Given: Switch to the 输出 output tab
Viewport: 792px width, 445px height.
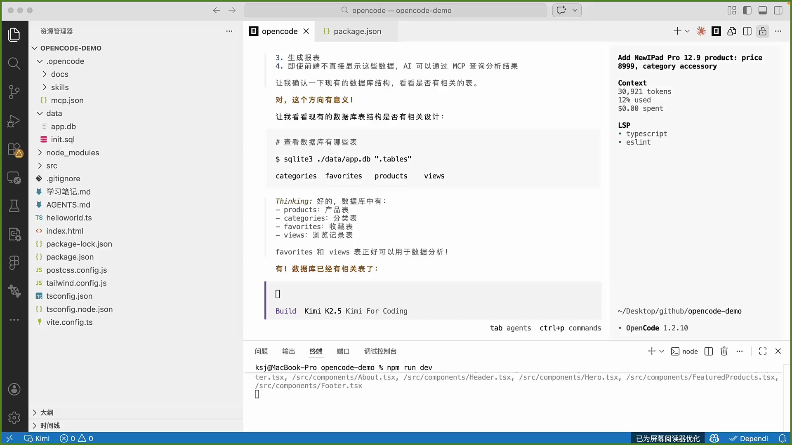Looking at the screenshot, I should [x=288, y=351].
